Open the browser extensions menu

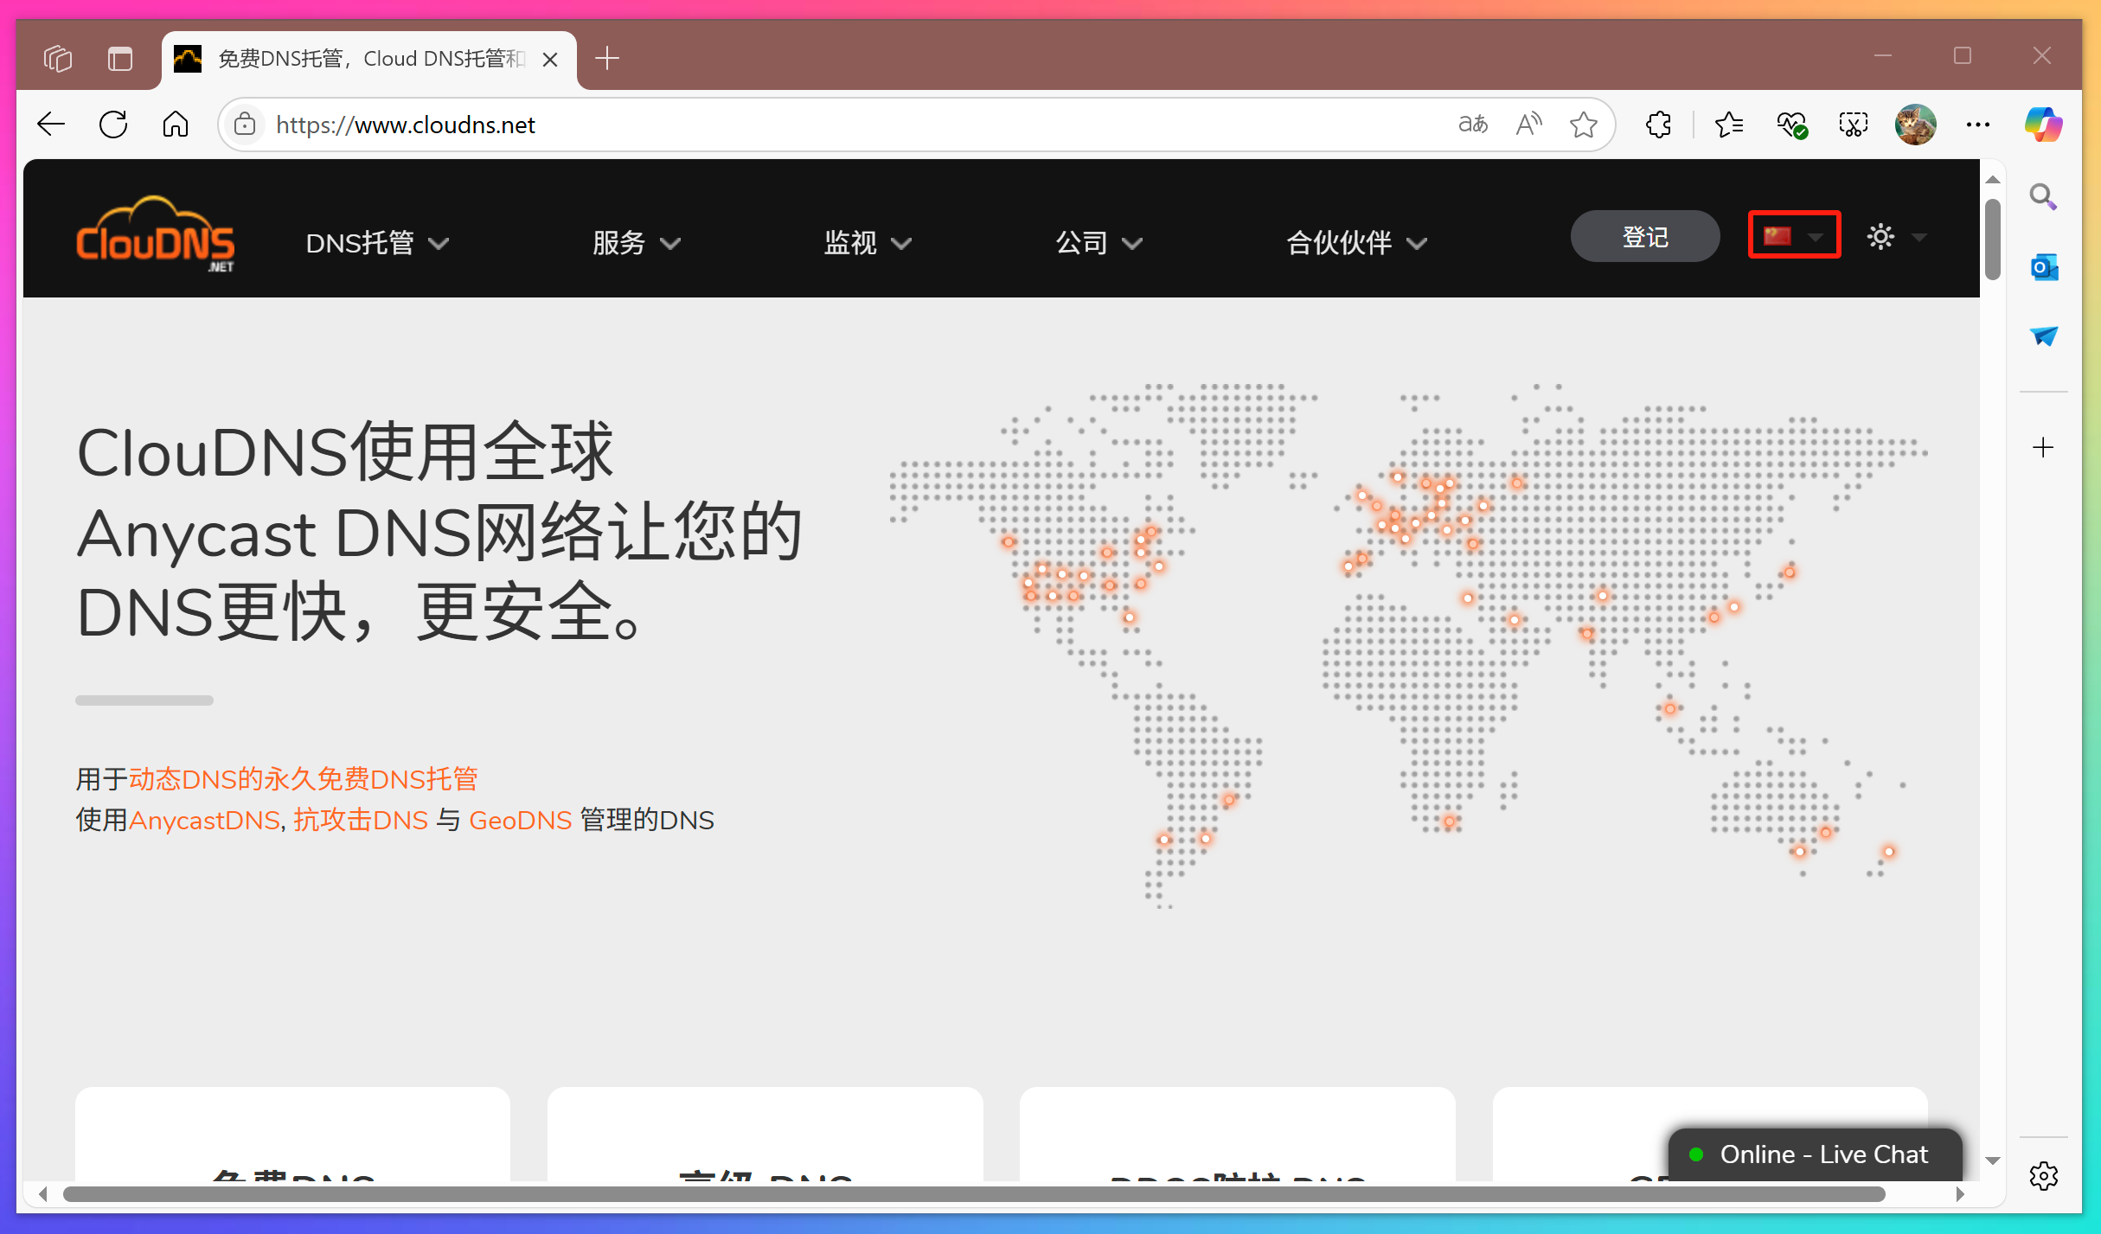point(1658,124)
